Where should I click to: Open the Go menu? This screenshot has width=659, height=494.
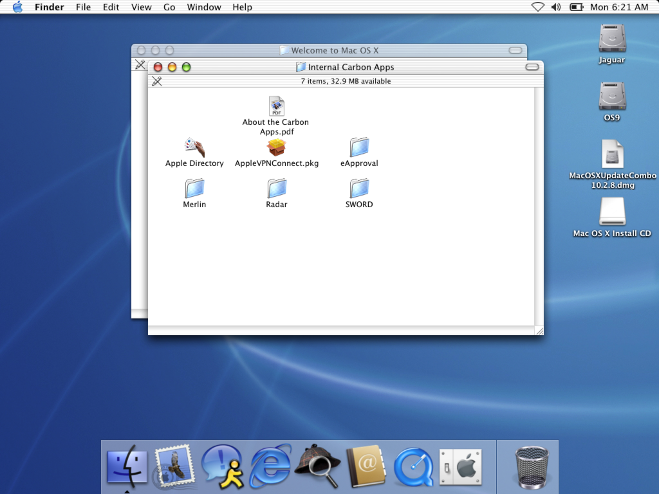pyautogui.click(x=169, y=7)
